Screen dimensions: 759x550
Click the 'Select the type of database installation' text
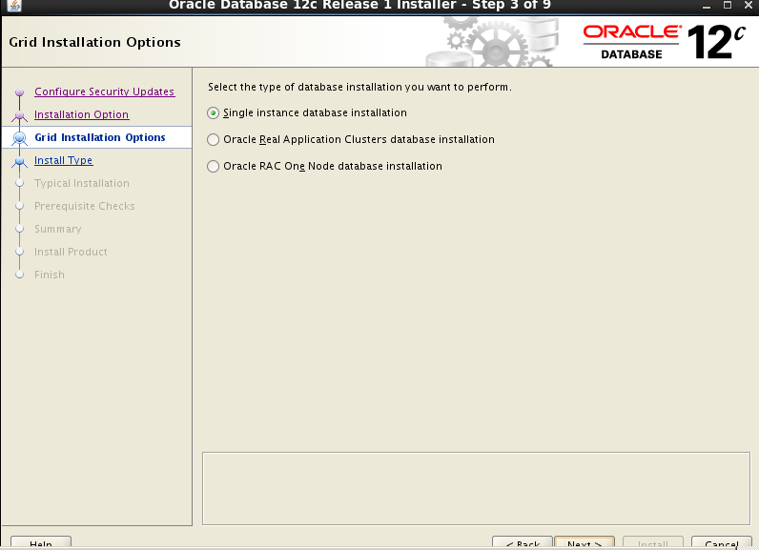[359, 87]
